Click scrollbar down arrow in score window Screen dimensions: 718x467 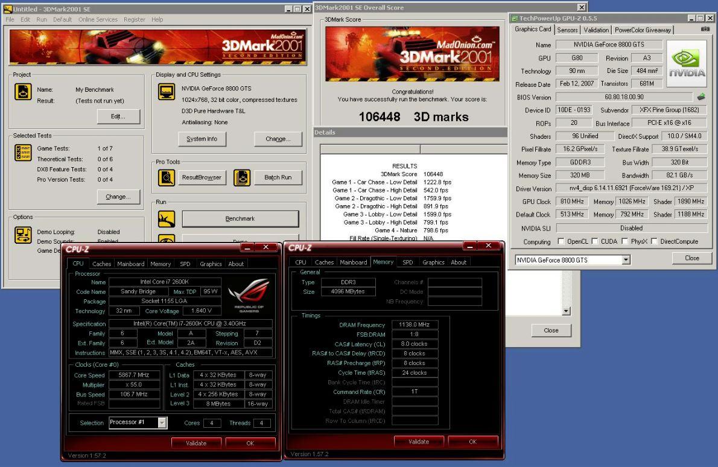[x=567, y=311]
